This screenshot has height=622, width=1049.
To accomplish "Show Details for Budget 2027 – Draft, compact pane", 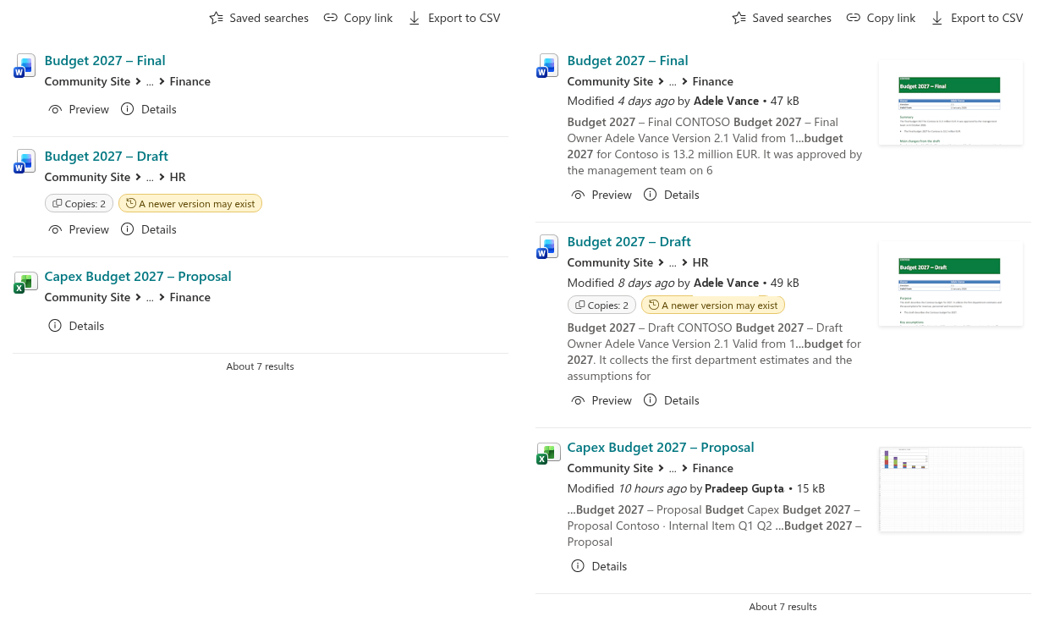I will click(149, 229).
